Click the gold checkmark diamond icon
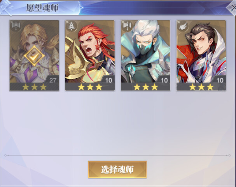This screenshot has height=187, width=236. click(34, 56)
